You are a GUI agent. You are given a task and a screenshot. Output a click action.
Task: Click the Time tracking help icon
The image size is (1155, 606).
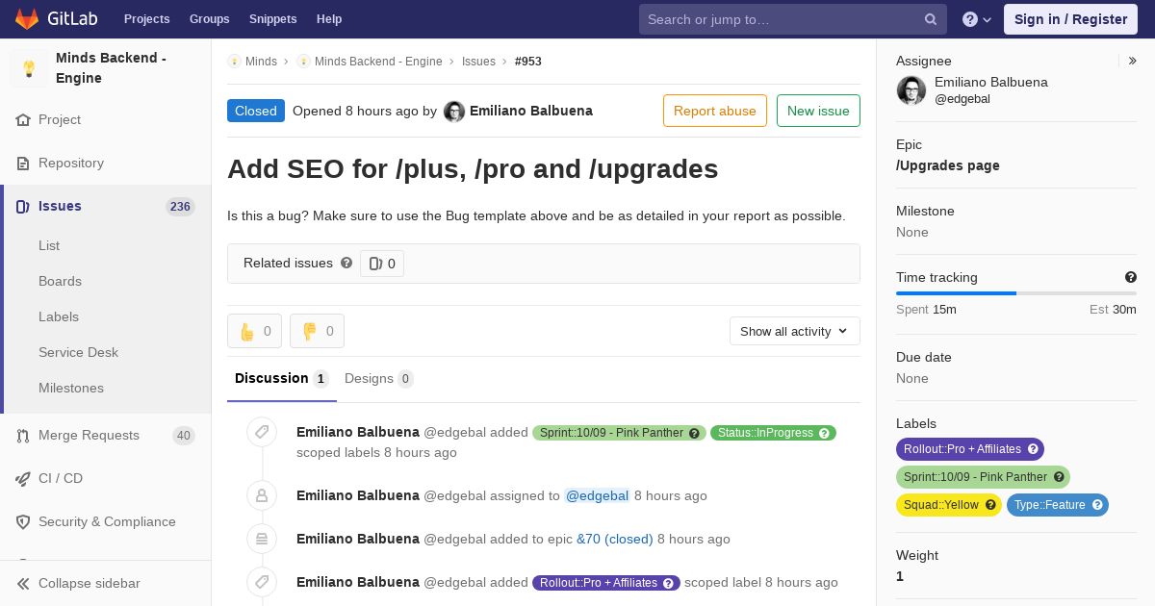pos(1131,277)
